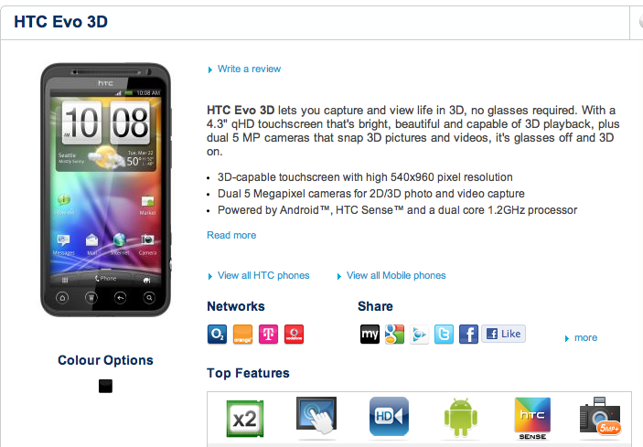Choose the T-Mobile network icon
Viewport: 643px width, 447px height.
268,334
